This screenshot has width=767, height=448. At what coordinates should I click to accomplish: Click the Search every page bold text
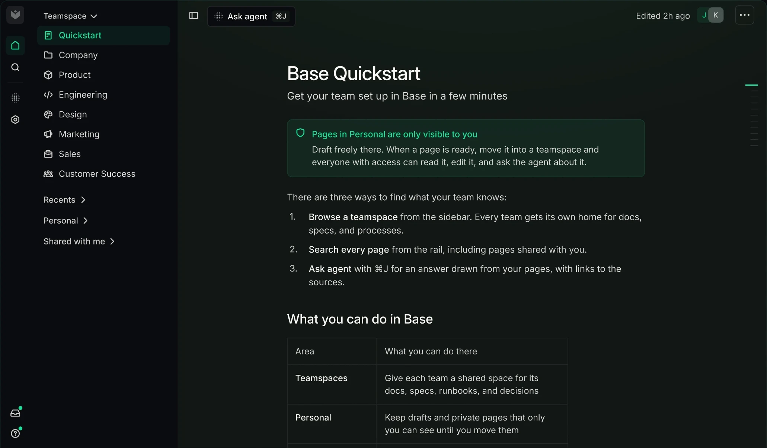coord(349,250)
